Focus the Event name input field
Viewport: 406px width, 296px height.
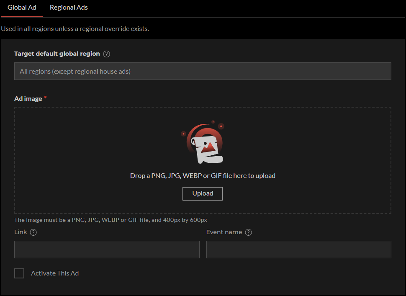298,250
